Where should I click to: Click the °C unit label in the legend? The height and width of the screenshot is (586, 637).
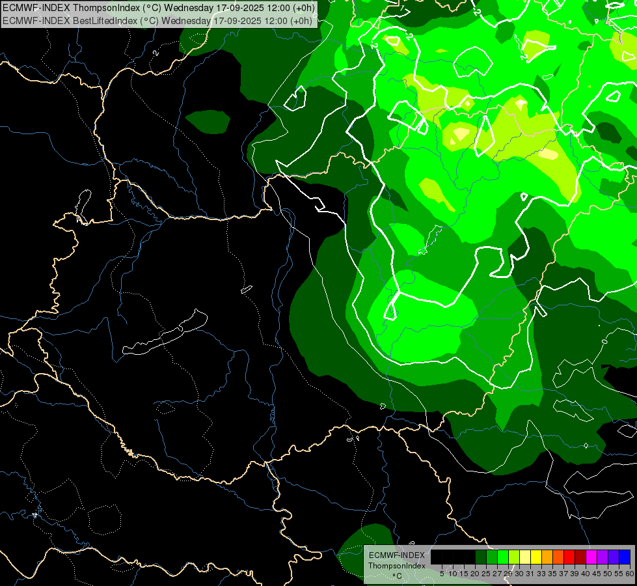(396, 576)
